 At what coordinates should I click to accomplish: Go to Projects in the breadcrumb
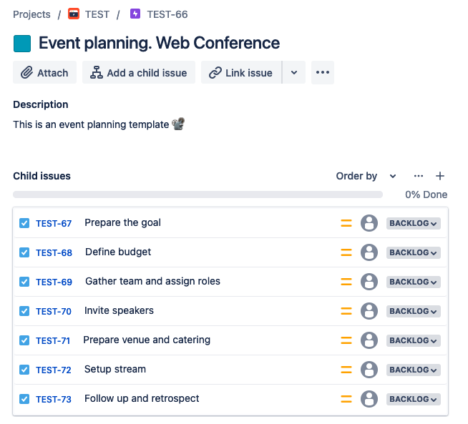(31, 14)
